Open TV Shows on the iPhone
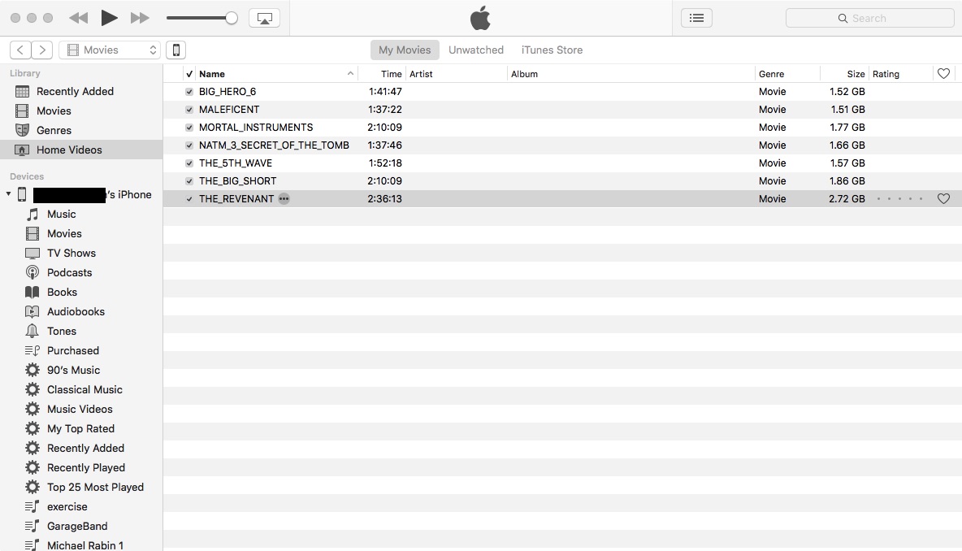Viewport: 962px width, 551px height. coord(81,254)
